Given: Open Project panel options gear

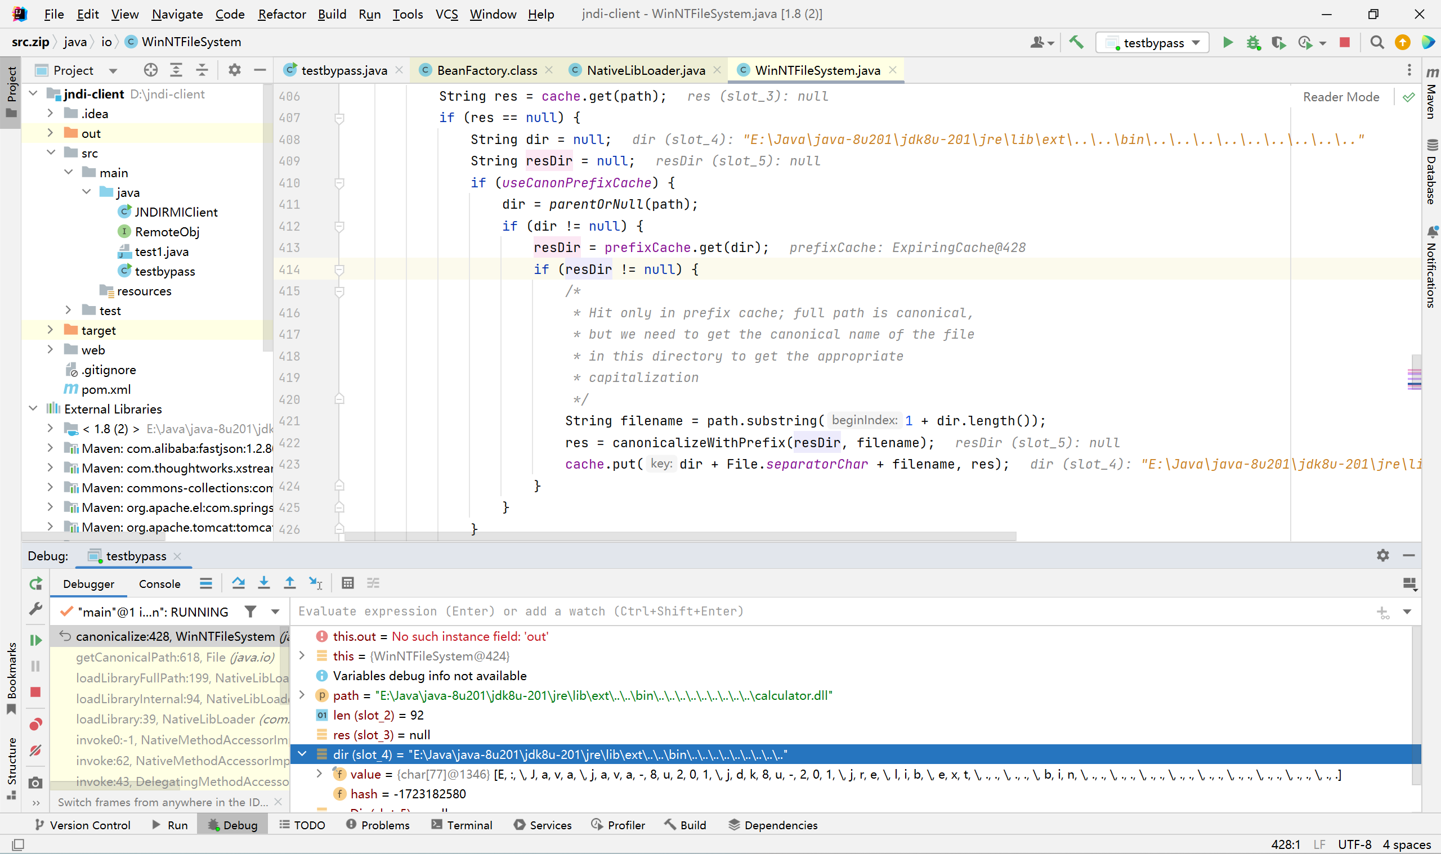Looking at the screenshot, I should coord(234,70).
